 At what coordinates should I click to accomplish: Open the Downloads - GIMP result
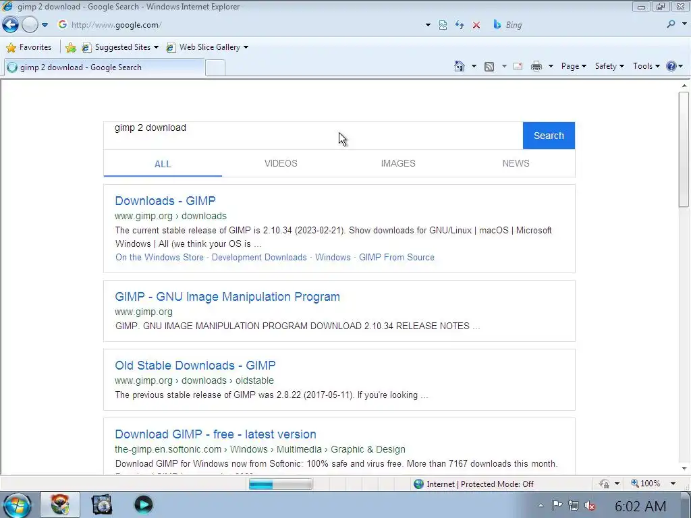click(165, 201)
